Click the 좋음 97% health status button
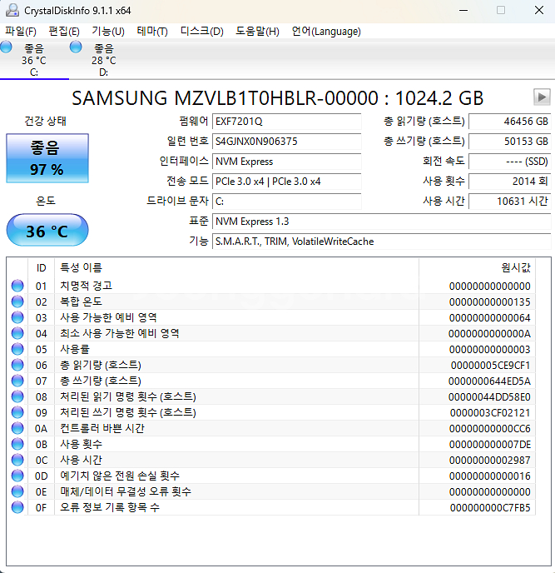Screen dimensions: 555x573 (47, 158)
